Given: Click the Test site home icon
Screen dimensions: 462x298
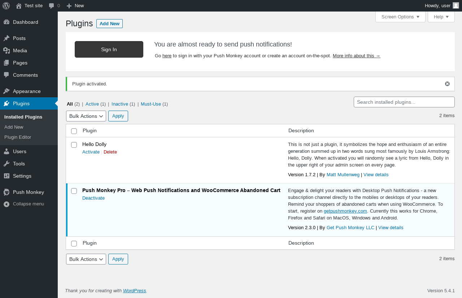Looking at the screenshot, I should pyautogui.click(x=19, y=6).
